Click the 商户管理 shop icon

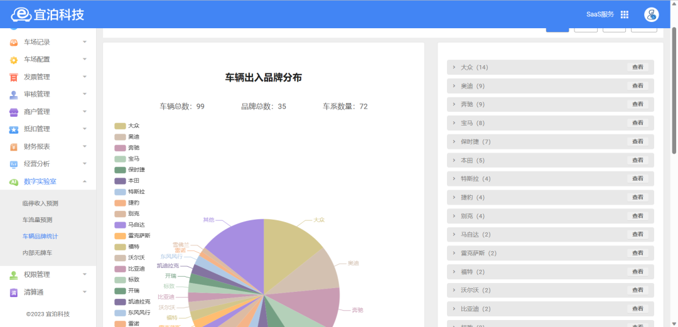click(14, 112)
